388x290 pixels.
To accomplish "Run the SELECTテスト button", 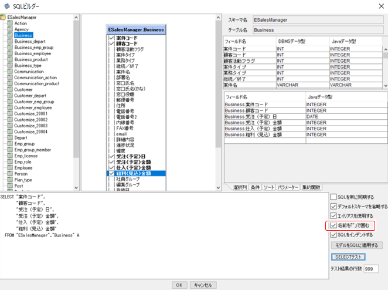I will tap(348, 257).
